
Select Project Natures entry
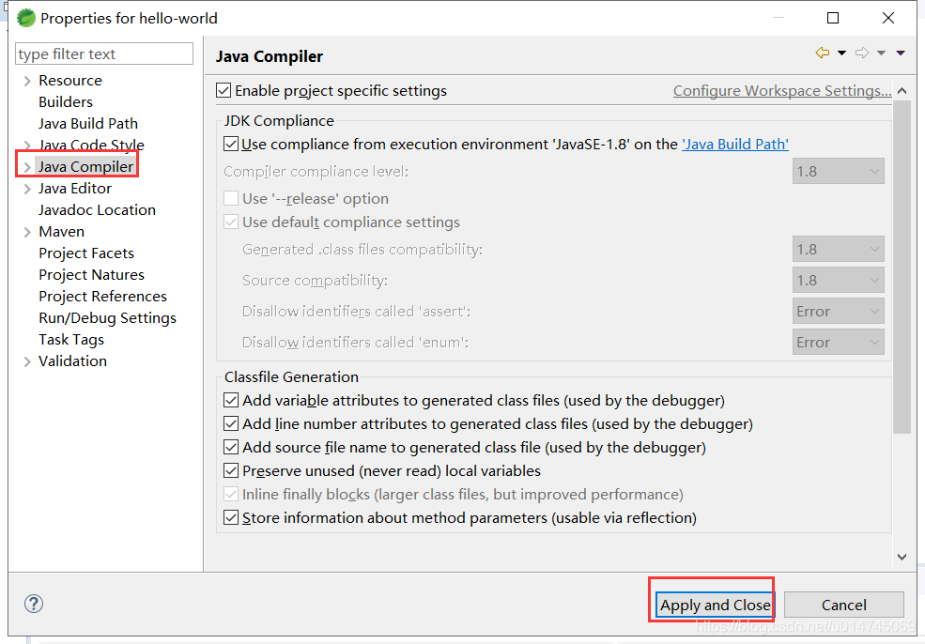(91, 275)
